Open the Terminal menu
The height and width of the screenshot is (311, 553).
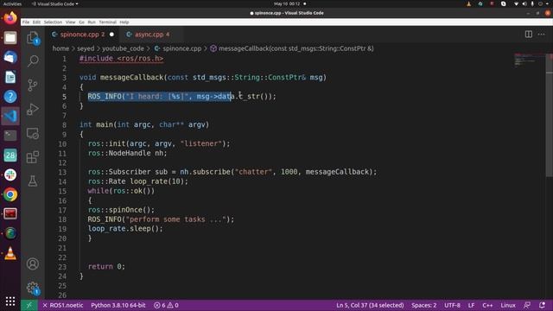click(x=107, y=22)
